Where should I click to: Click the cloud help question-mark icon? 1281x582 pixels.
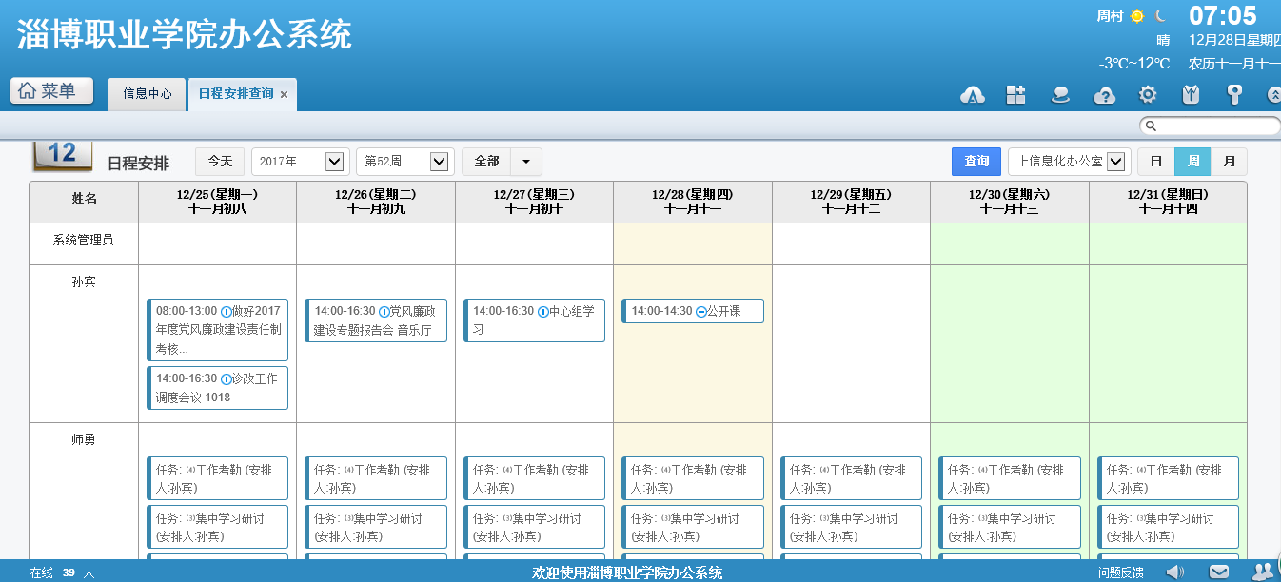coord(1104,94)
